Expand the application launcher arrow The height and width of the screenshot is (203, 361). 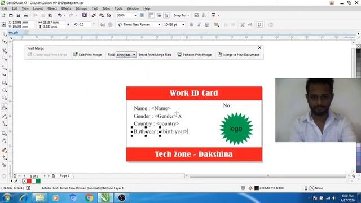click(x=218, y=15)
